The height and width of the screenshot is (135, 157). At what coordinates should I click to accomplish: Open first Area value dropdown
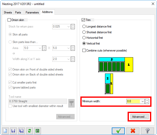[x=40, y=48]
